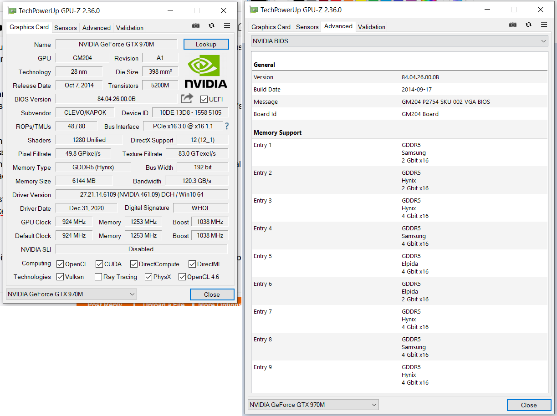Click the screenshot camera icon in left GPU-Z window

(196, 26)
